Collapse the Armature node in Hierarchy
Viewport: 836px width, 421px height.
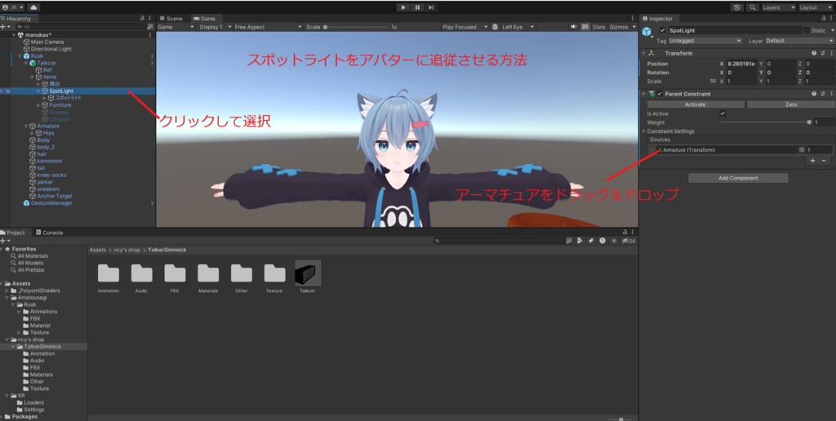[x=26, y=126]
